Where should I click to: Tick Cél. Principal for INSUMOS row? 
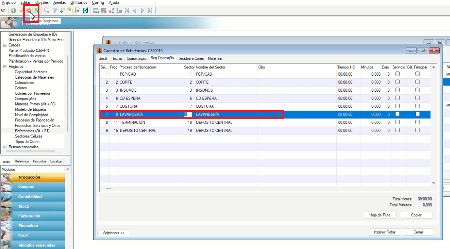tap(417, 90)
